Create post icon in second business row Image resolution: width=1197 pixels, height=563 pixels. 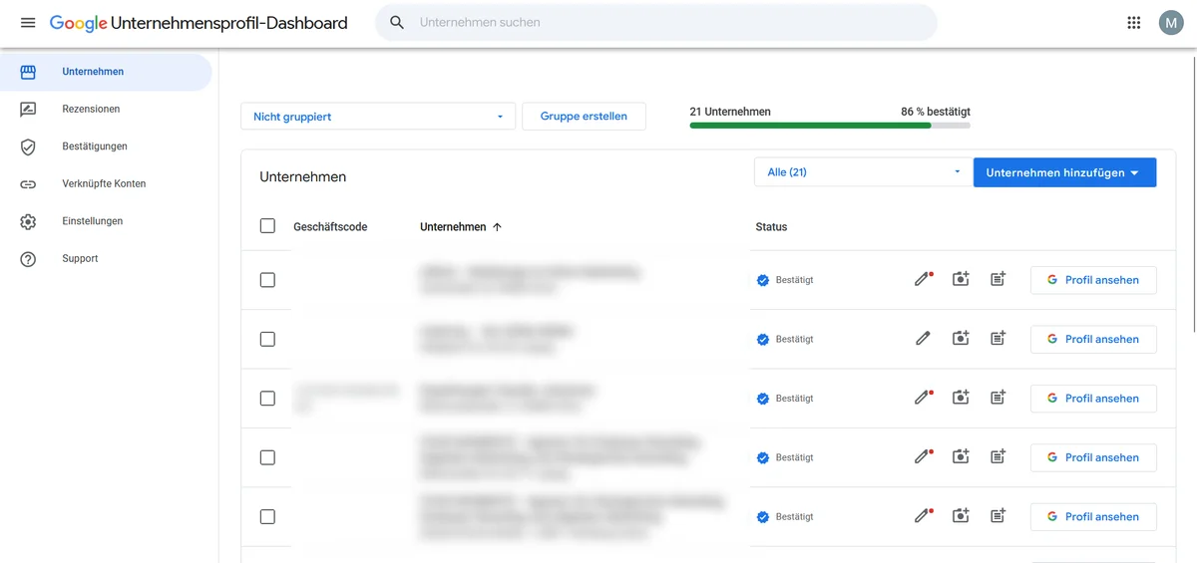997,339
